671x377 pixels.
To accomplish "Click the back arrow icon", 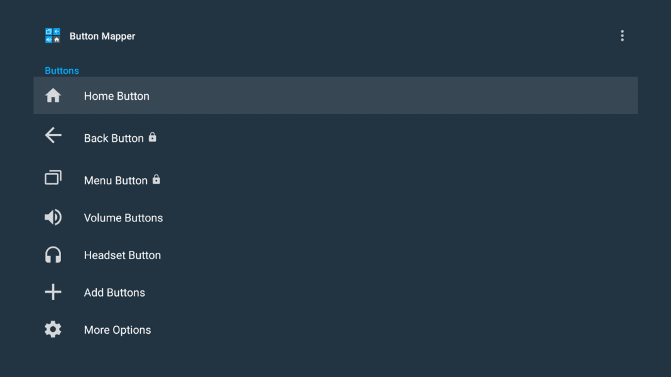I will coord(53,135).
